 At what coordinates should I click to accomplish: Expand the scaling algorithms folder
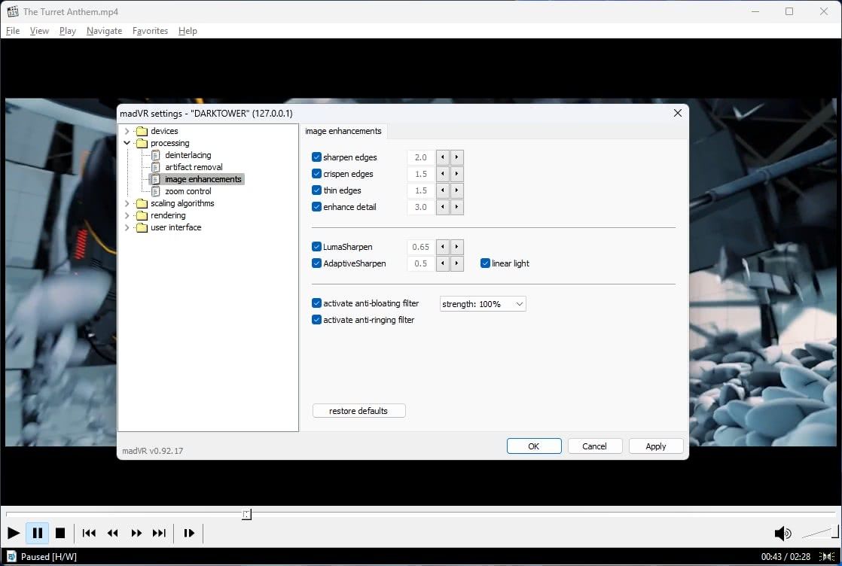pyautogui.click(x=127, y=203)
